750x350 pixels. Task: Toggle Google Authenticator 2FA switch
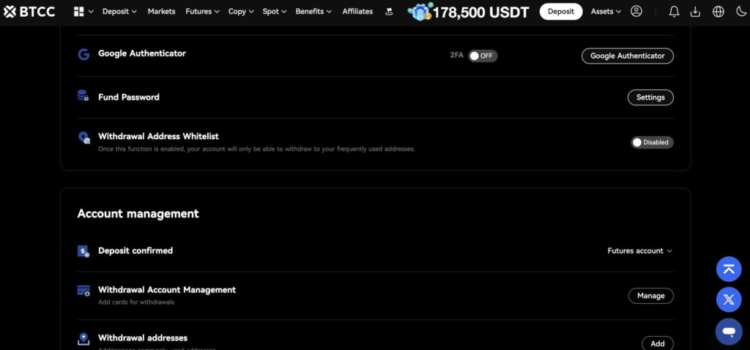pyautogui.click(x=483, y=56)
